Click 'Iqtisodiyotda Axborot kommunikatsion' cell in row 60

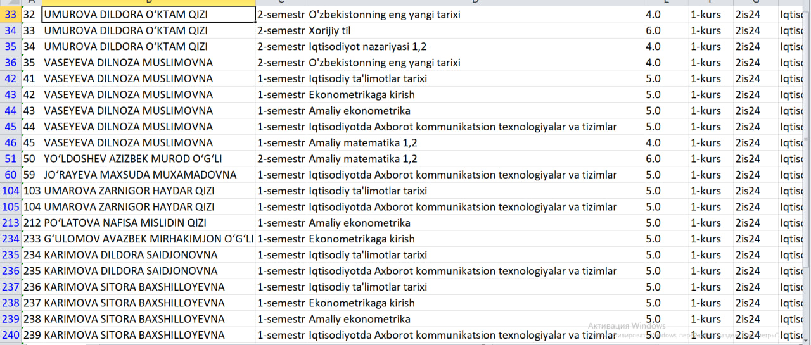(x=475, y=175)
